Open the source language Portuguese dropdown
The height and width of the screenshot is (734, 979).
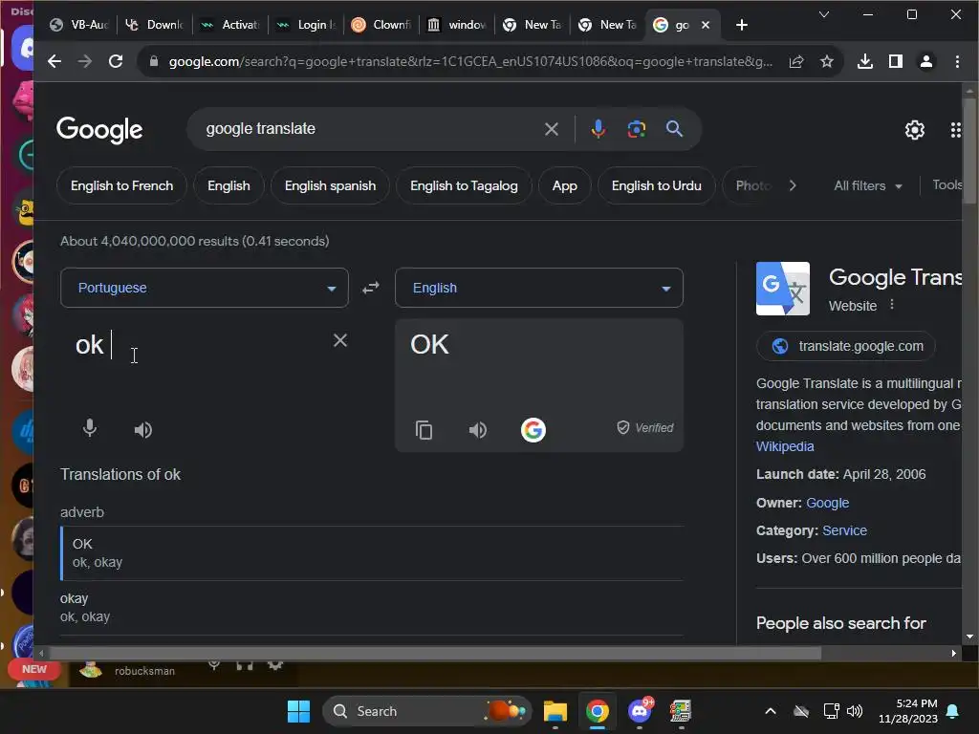point(205,288)
